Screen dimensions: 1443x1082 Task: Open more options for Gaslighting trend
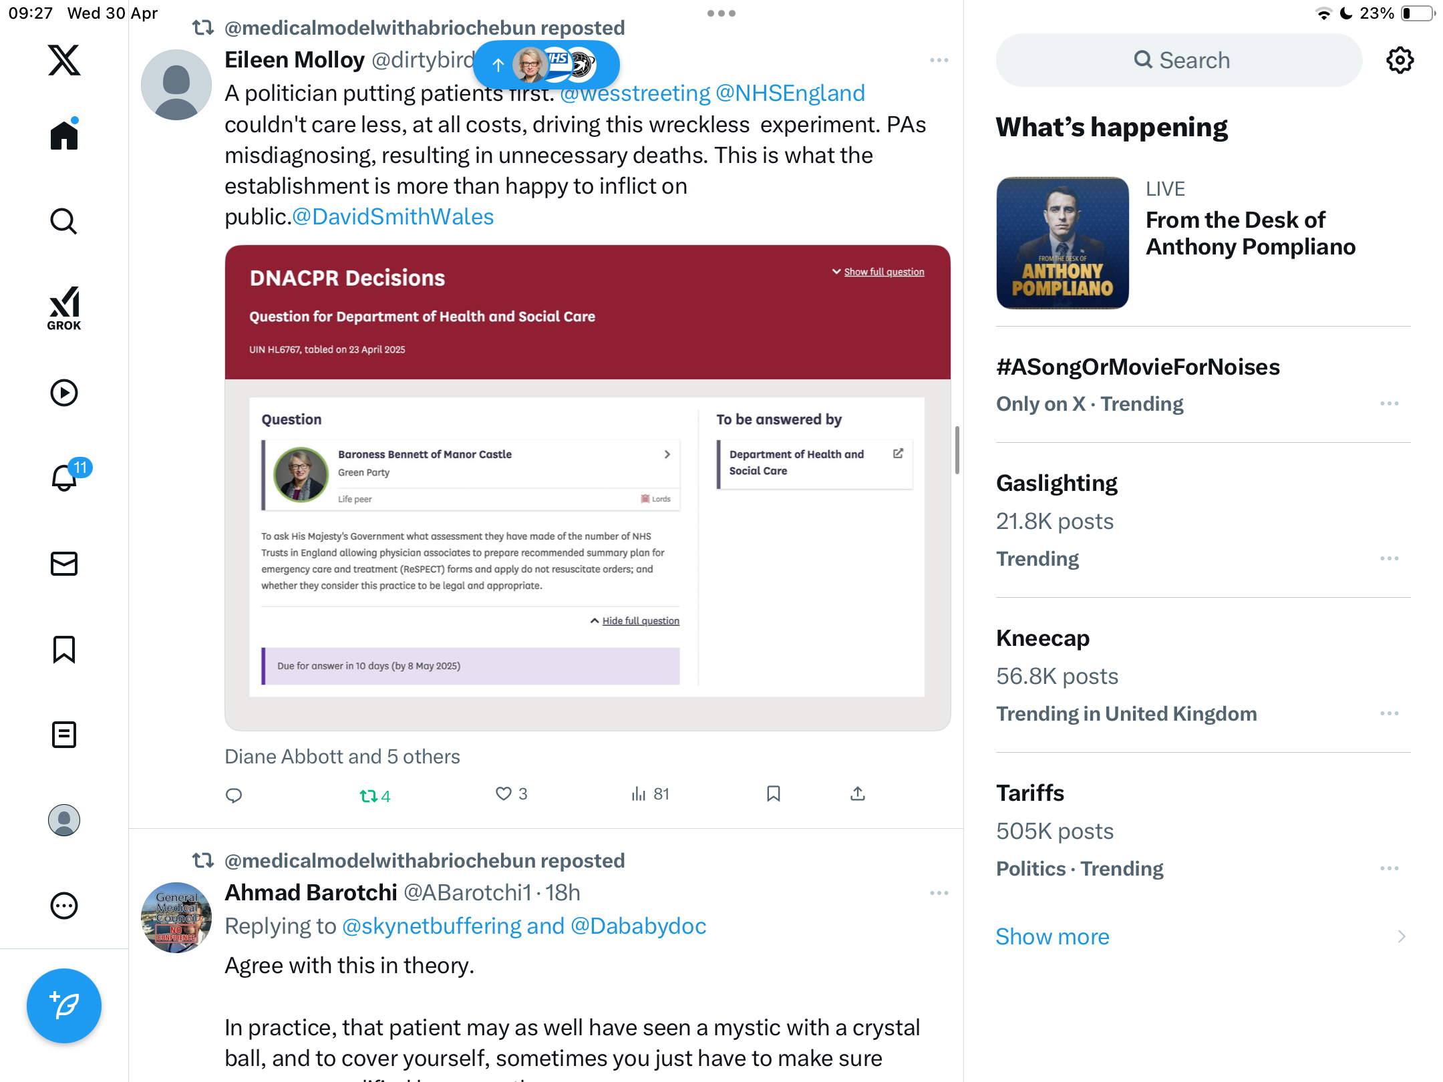click(1389, 558)
